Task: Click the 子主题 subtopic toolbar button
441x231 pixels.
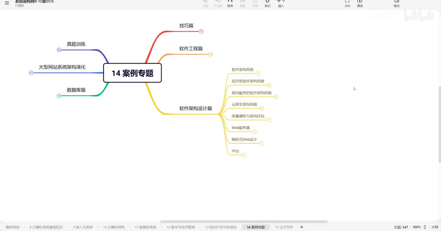Action: [218, 3]
